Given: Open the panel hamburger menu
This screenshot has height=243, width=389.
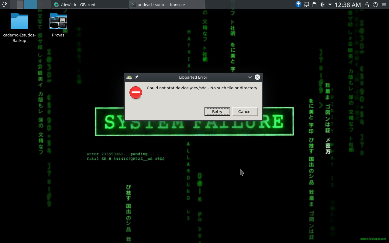Looking at the screenshot, I should coord(384,5).
